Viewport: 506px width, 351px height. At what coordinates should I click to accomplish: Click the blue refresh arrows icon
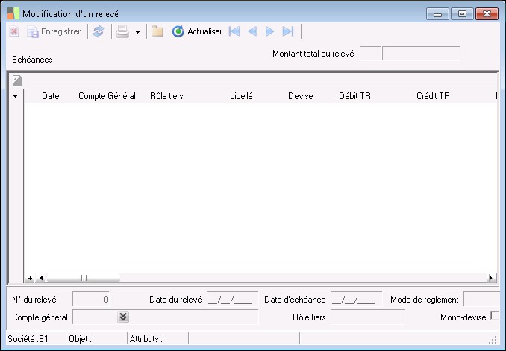pos(99,32)
